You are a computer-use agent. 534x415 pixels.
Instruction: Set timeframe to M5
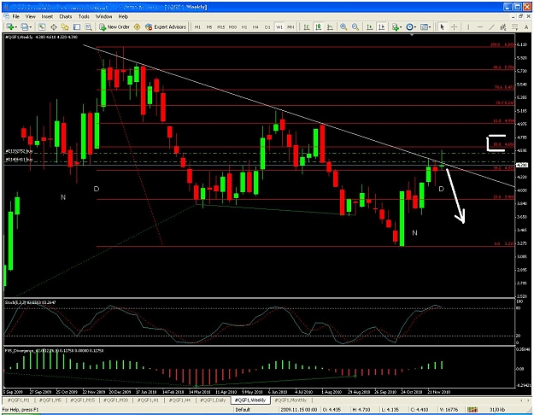coord(209,26)
